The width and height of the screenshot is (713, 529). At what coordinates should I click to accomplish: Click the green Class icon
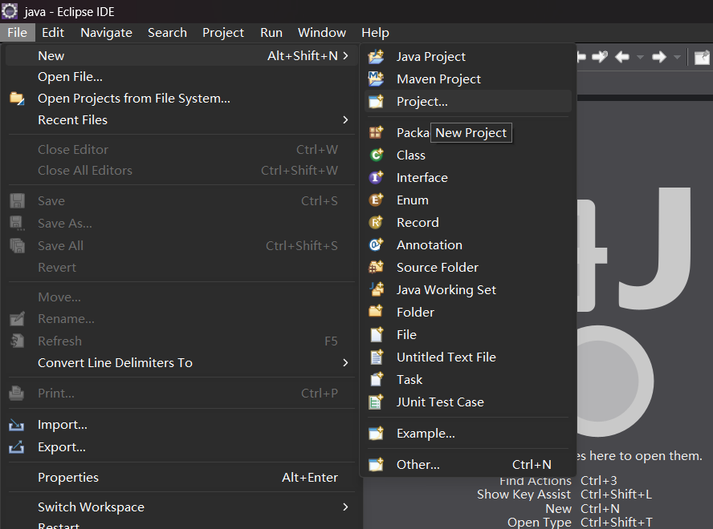click(x=376, y=155)
